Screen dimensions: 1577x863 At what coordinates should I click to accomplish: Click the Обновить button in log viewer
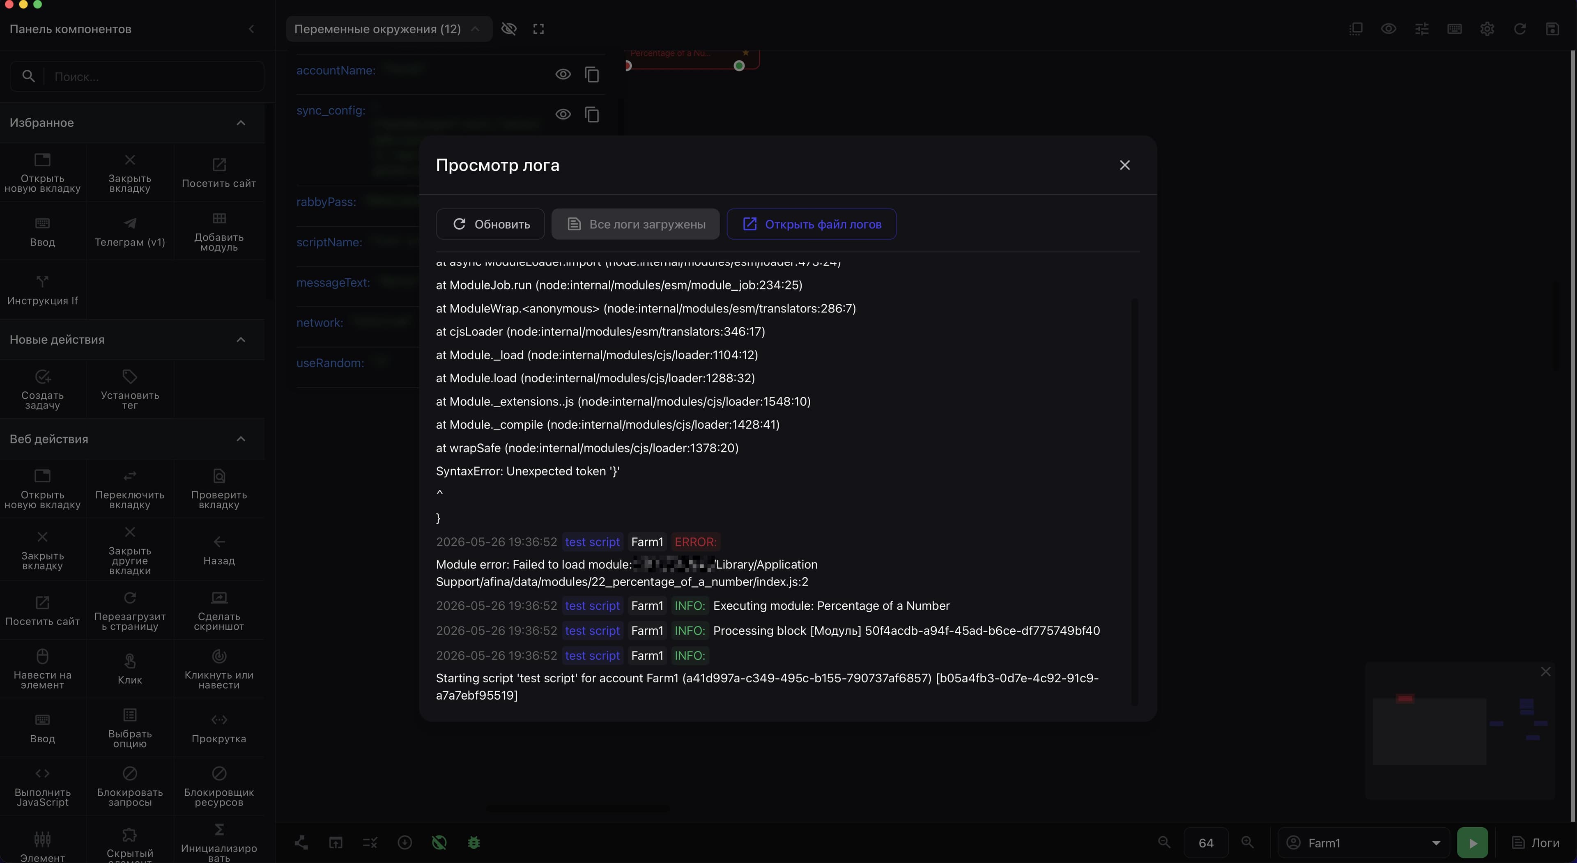pos(490,224)
